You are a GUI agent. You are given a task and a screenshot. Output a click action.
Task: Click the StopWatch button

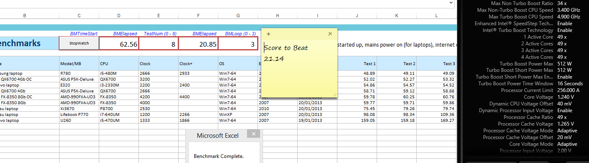pos(79,43)
